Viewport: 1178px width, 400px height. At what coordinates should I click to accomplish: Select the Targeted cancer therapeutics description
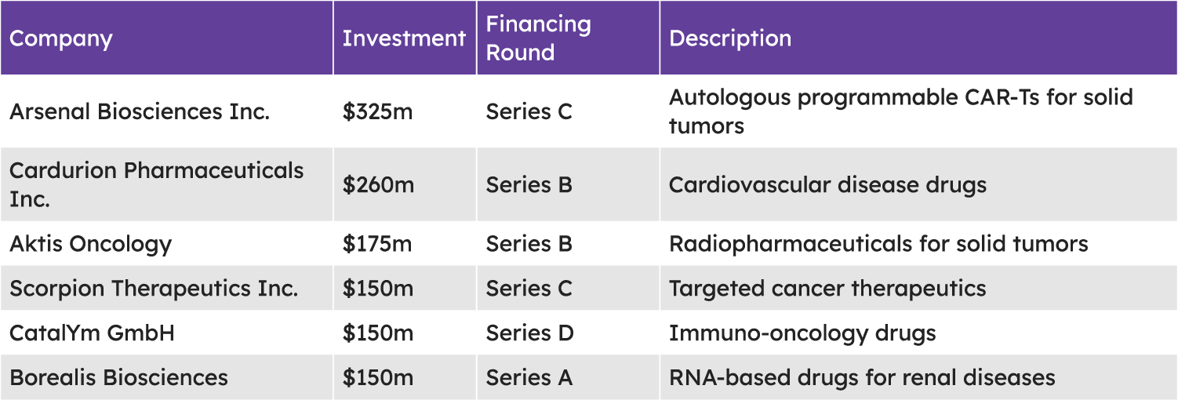click(827, 289)
